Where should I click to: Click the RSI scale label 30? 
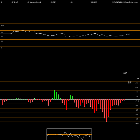point(2,41)
